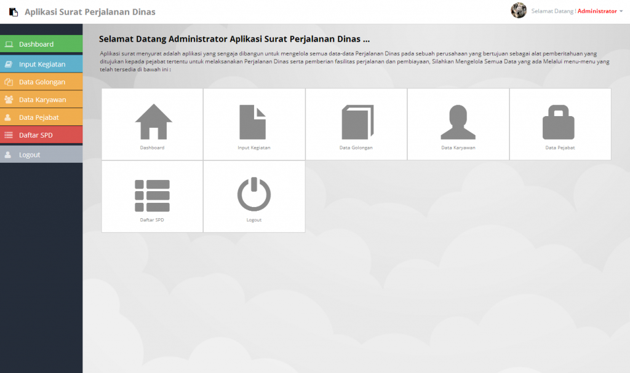
Task: Open Input Kegiatan from the sidebar
Action: click(x=41, y=64)
